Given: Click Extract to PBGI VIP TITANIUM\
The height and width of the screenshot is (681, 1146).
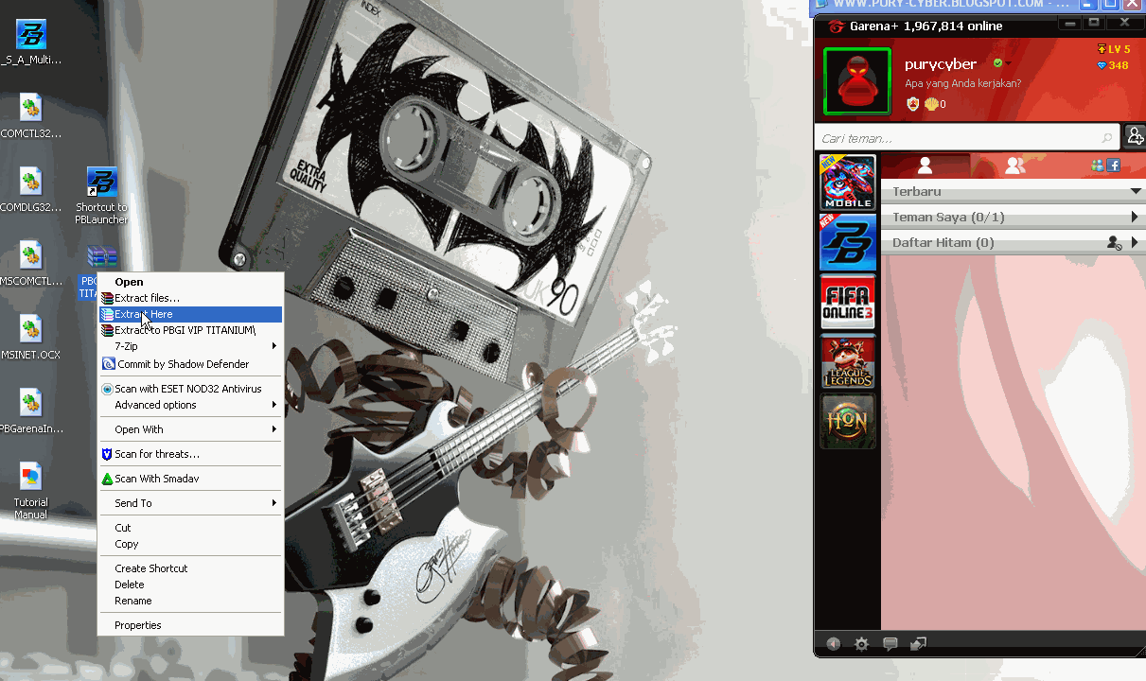Looking at the screenshot, I should click(190, 330).
